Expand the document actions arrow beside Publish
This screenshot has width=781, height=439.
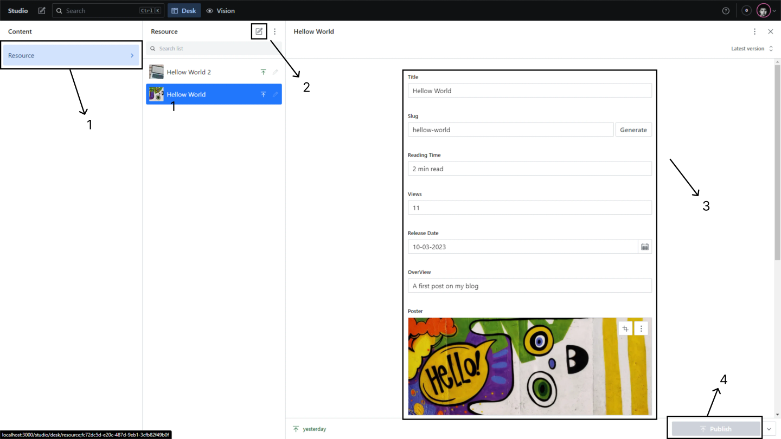[769, 429]
